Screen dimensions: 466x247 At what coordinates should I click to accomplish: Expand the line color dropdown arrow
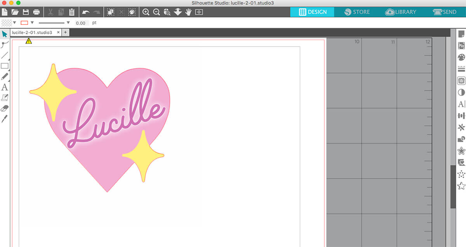tap(32, 23)
